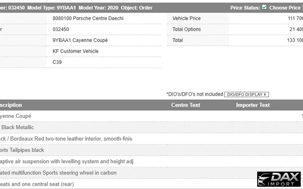Click the Porsche Centre Daechi field
This screenshot has width=303, height=189.
coord(88,19)
